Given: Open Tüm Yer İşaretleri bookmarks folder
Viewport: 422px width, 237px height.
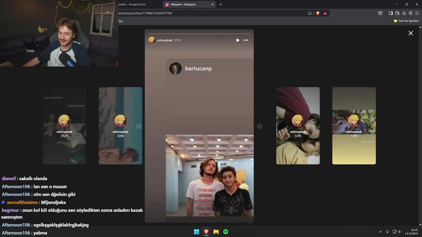Looking at the screenshot, I should click(406, 21).
